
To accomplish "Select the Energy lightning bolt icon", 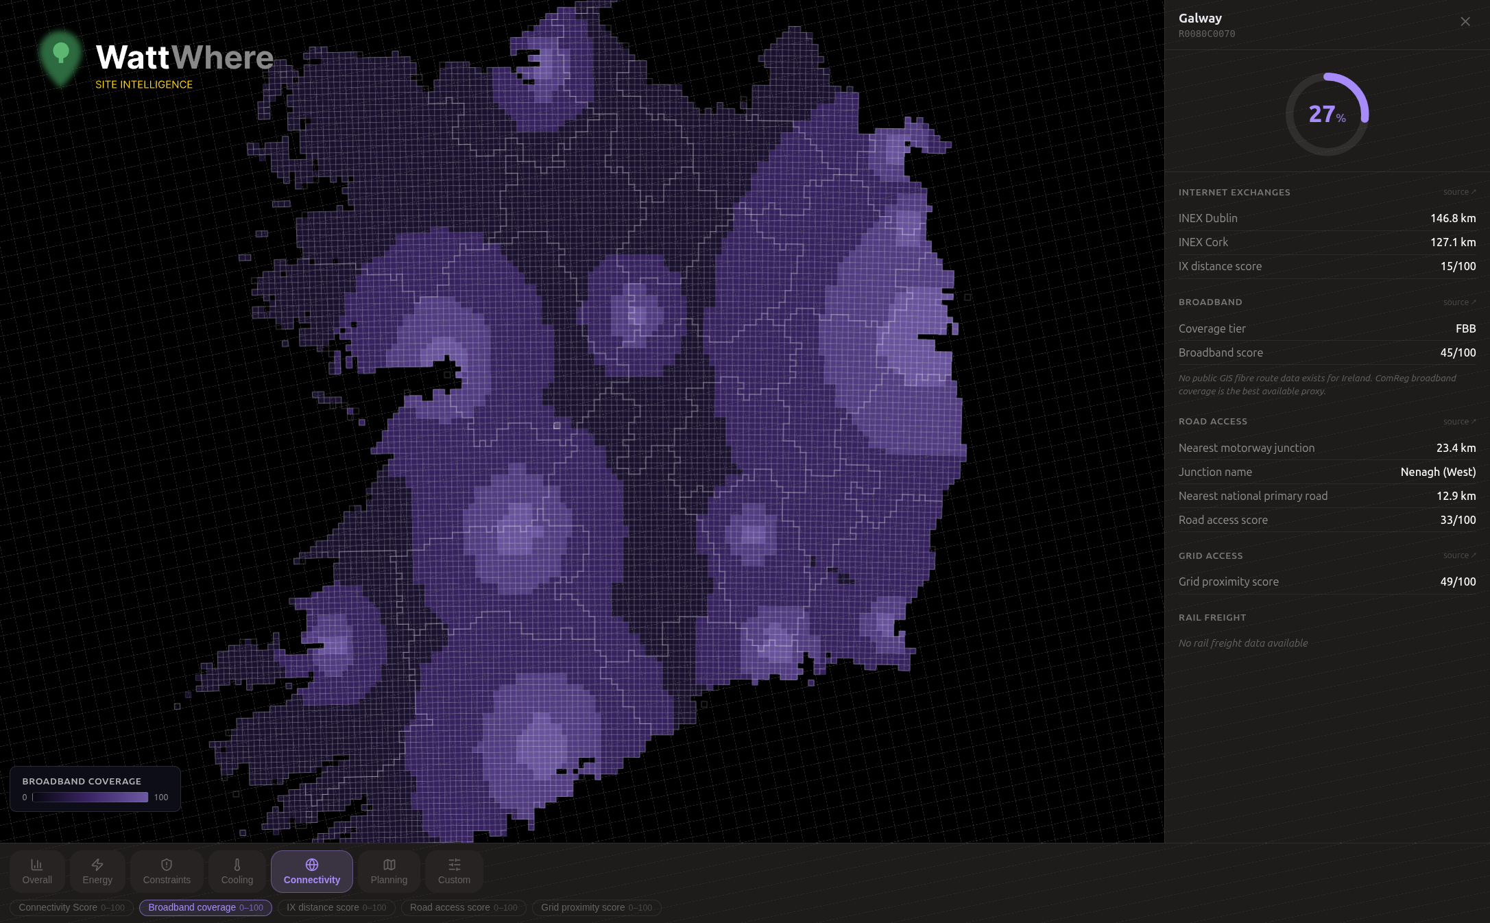I will click(97, 865).
